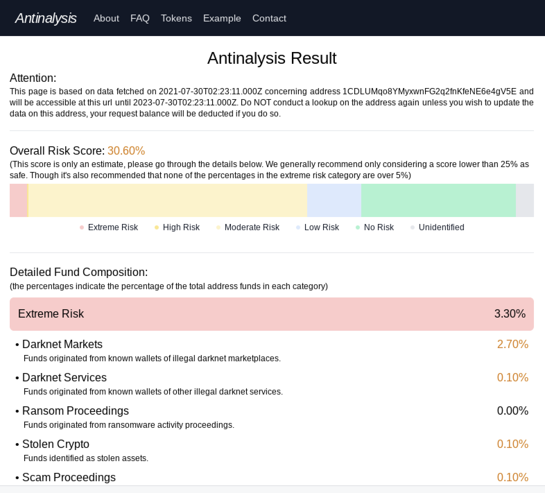Click the gray Unidentified bar segment

coord(525,200)
